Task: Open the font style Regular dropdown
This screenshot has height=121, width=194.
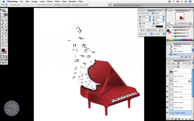Action: tap(164, 13)
